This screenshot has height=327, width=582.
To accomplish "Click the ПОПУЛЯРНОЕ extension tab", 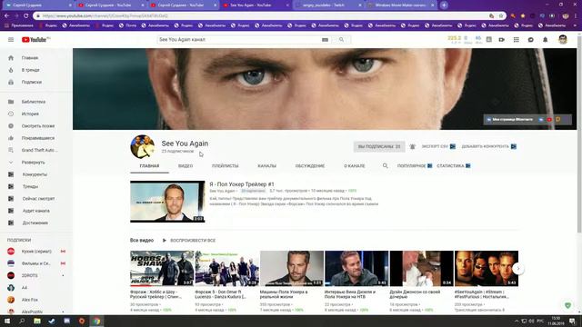I will (x=415, y=165).
